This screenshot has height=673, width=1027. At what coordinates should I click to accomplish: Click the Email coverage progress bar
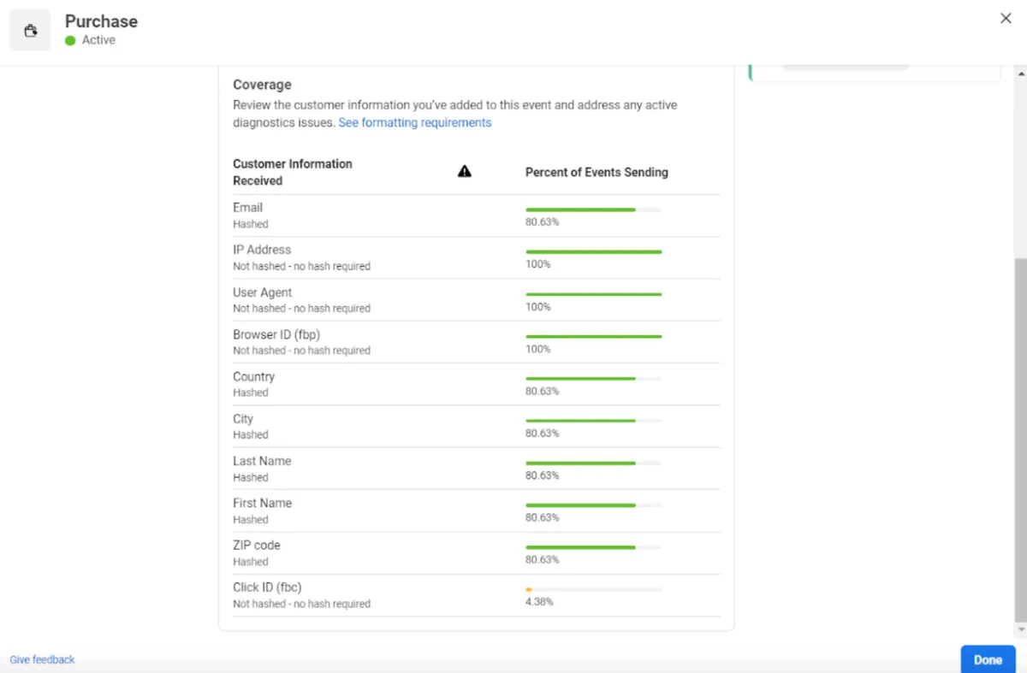[593, 210]
